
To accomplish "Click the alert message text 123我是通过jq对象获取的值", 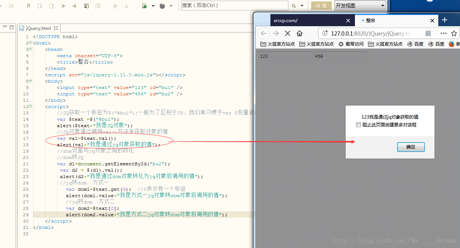I will coord(390,117).
